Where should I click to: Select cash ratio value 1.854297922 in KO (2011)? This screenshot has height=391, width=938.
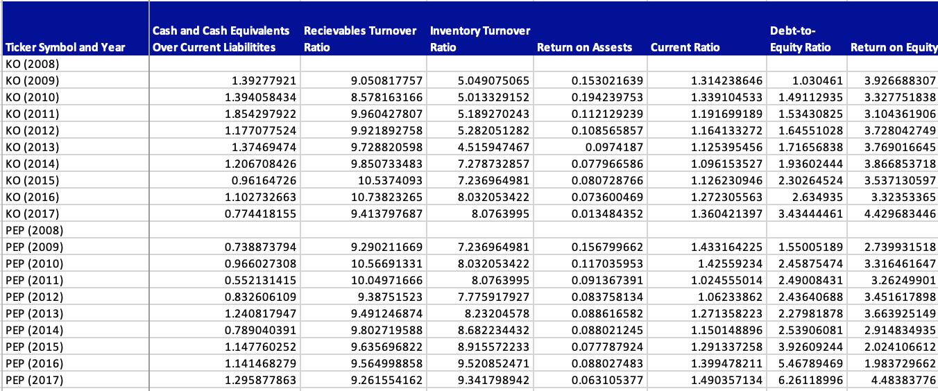click(x=225, y=114)
